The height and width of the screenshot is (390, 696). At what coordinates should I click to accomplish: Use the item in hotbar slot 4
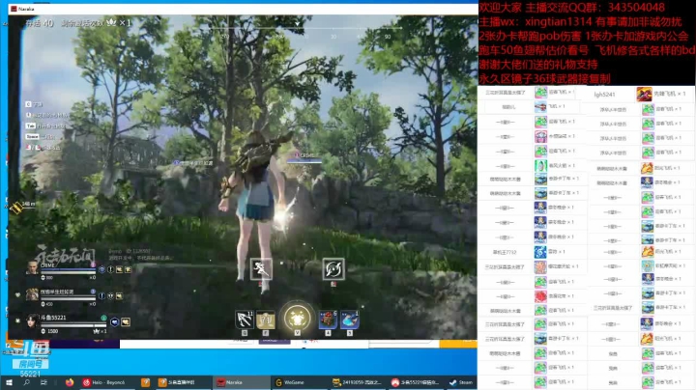click(x=328, y=320)
